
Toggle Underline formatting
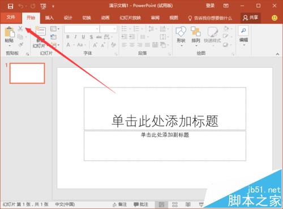[83, 37]
